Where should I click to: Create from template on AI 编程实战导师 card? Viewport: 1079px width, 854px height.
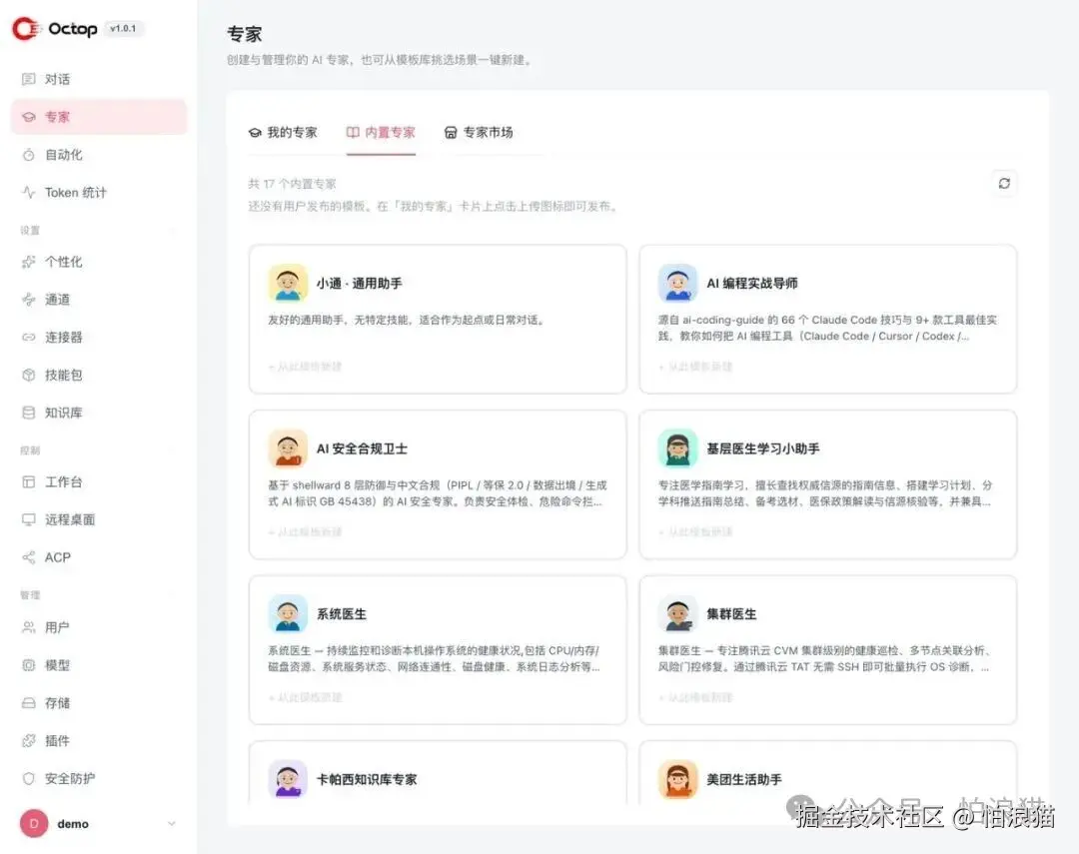click(x=695, y=367)
